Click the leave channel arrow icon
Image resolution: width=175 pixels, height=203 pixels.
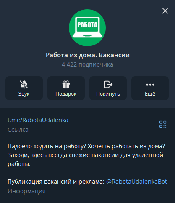(108, 84)
